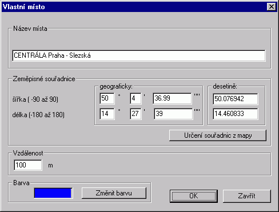The height and width of the screenshot is (212, 279).
Task: Select the longitude degrees field showing 14
Action: [x=107, y=114]
